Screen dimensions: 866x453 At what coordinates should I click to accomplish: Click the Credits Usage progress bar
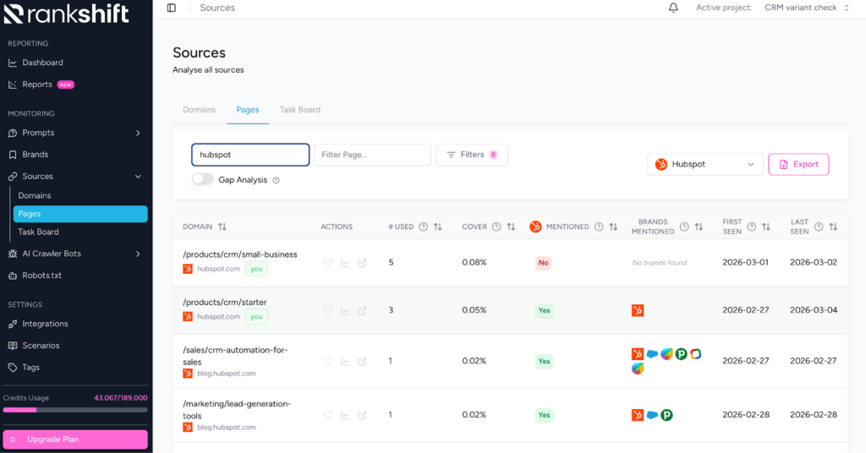[75, 410]
